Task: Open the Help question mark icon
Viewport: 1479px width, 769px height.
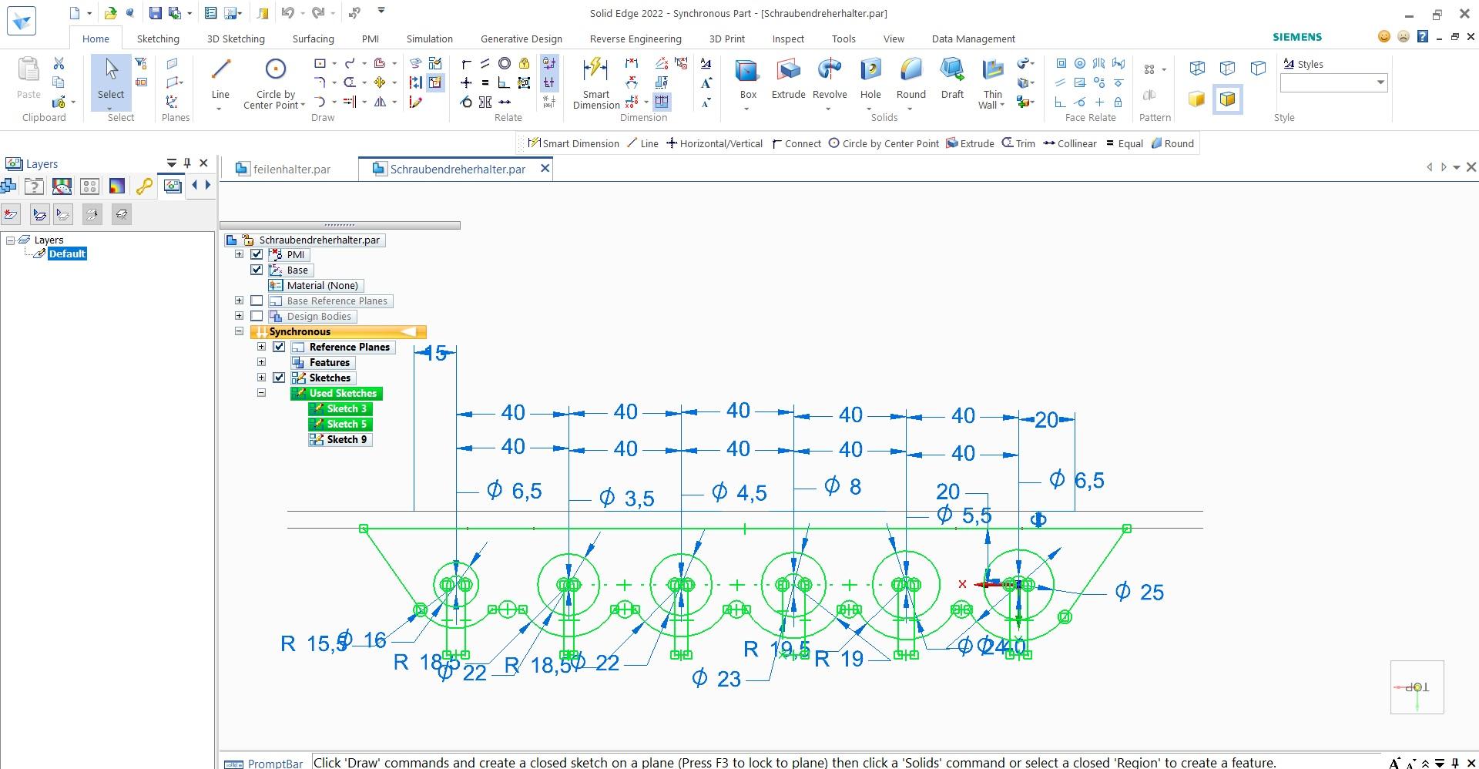Action: click(x=1423, y=36)
